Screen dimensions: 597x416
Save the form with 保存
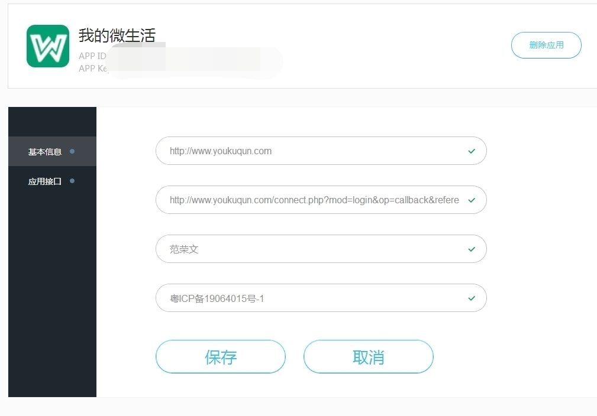point(221,357)
